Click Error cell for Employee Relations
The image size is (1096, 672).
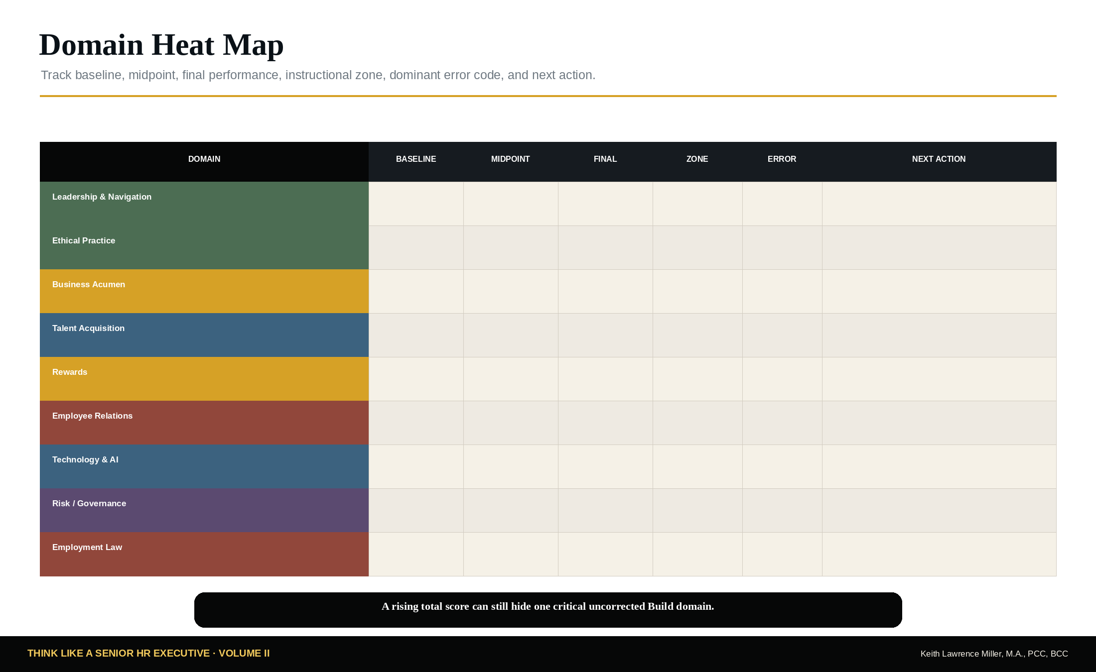pos(782,423)
